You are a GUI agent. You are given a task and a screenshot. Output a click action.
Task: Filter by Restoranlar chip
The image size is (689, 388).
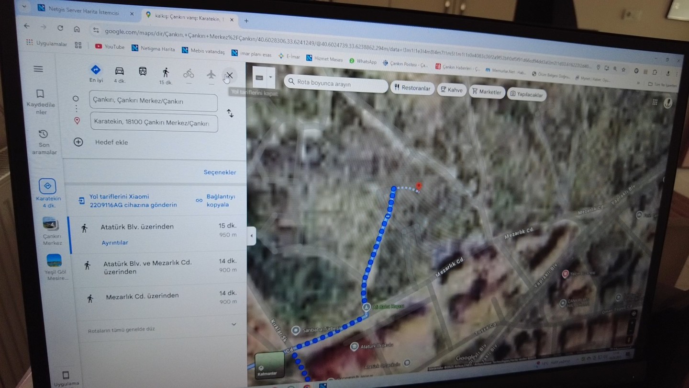(412, 88)
